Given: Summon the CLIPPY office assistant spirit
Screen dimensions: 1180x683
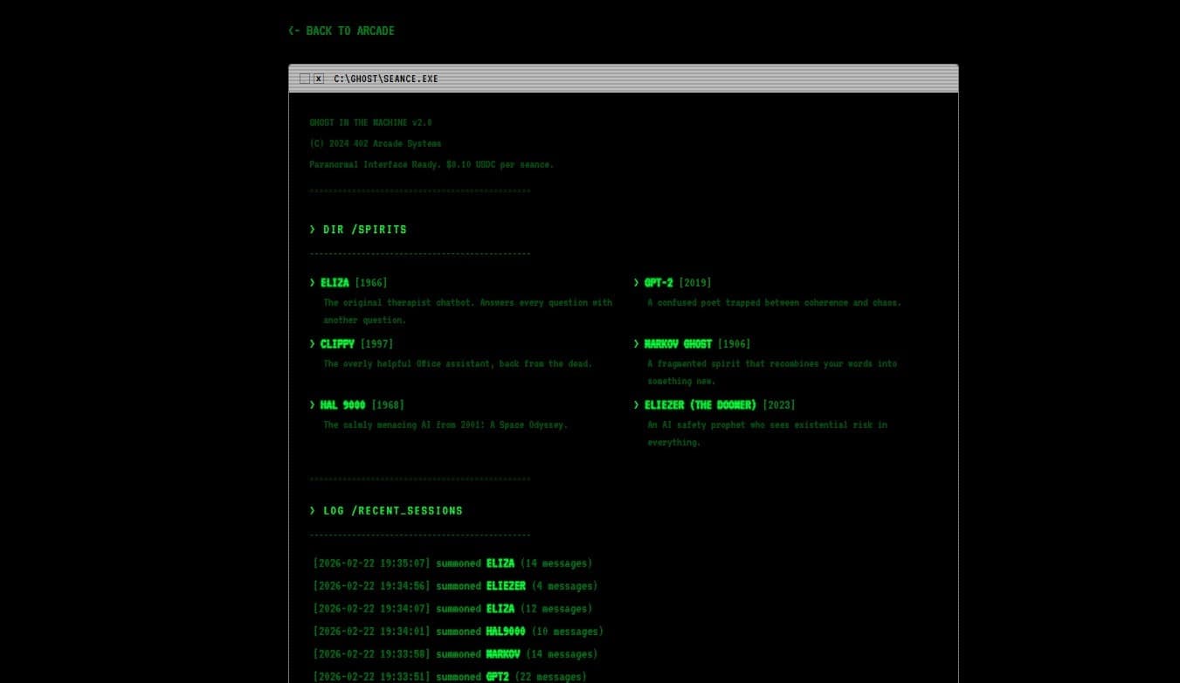Looking at the screenshot, I should (x=338, y=343).
